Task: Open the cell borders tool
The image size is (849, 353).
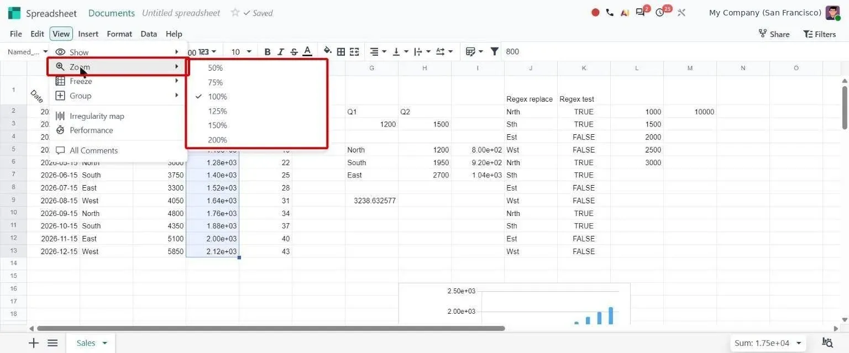Action: pos(341,52)
